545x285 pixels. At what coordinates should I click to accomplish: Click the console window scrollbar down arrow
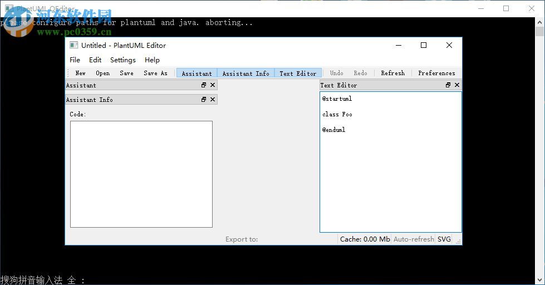540,280
